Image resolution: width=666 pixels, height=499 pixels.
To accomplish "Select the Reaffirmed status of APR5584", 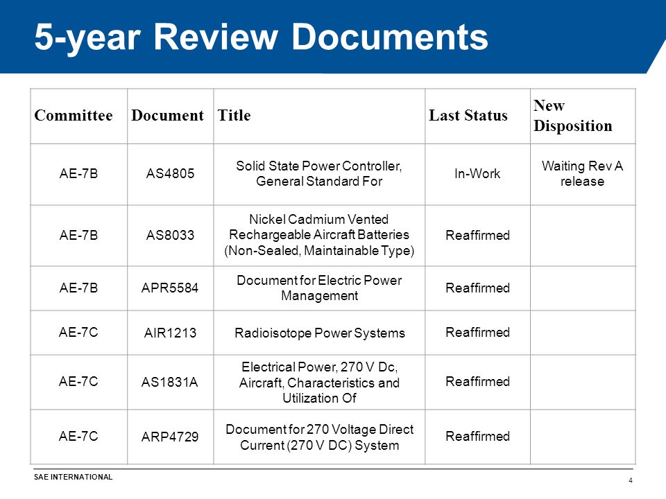I will point(477,288).
